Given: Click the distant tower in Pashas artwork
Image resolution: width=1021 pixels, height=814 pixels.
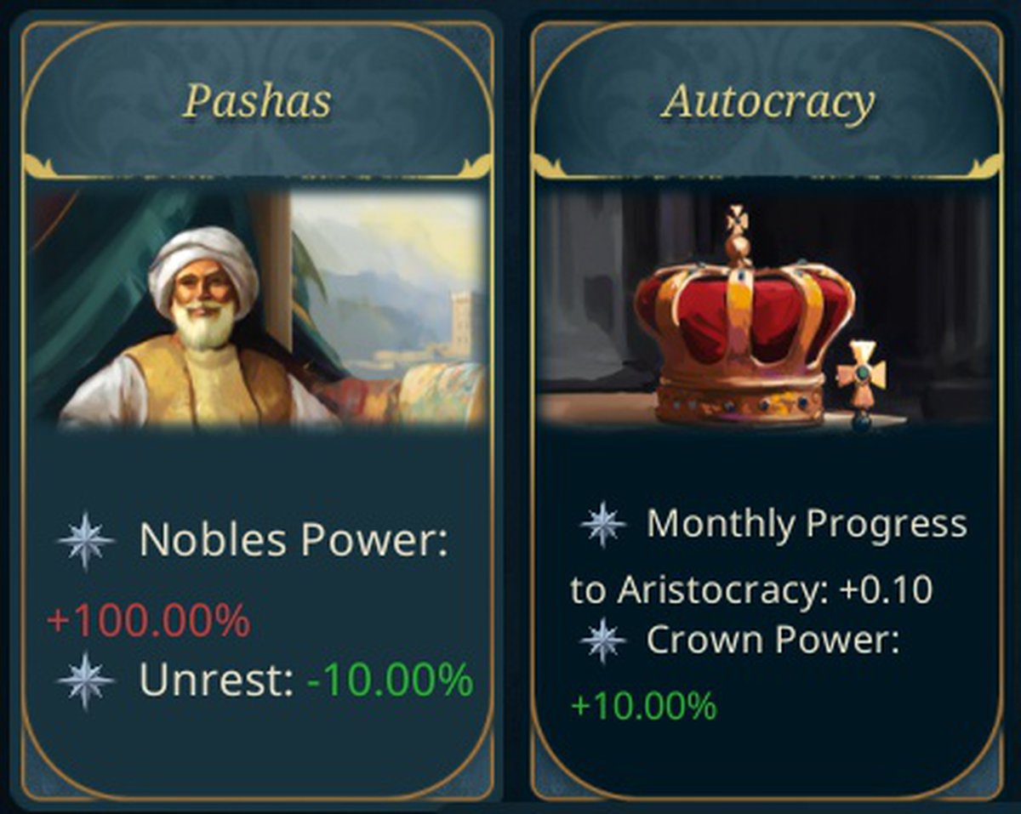Looking at the screenshot, I should pos(461,323).
